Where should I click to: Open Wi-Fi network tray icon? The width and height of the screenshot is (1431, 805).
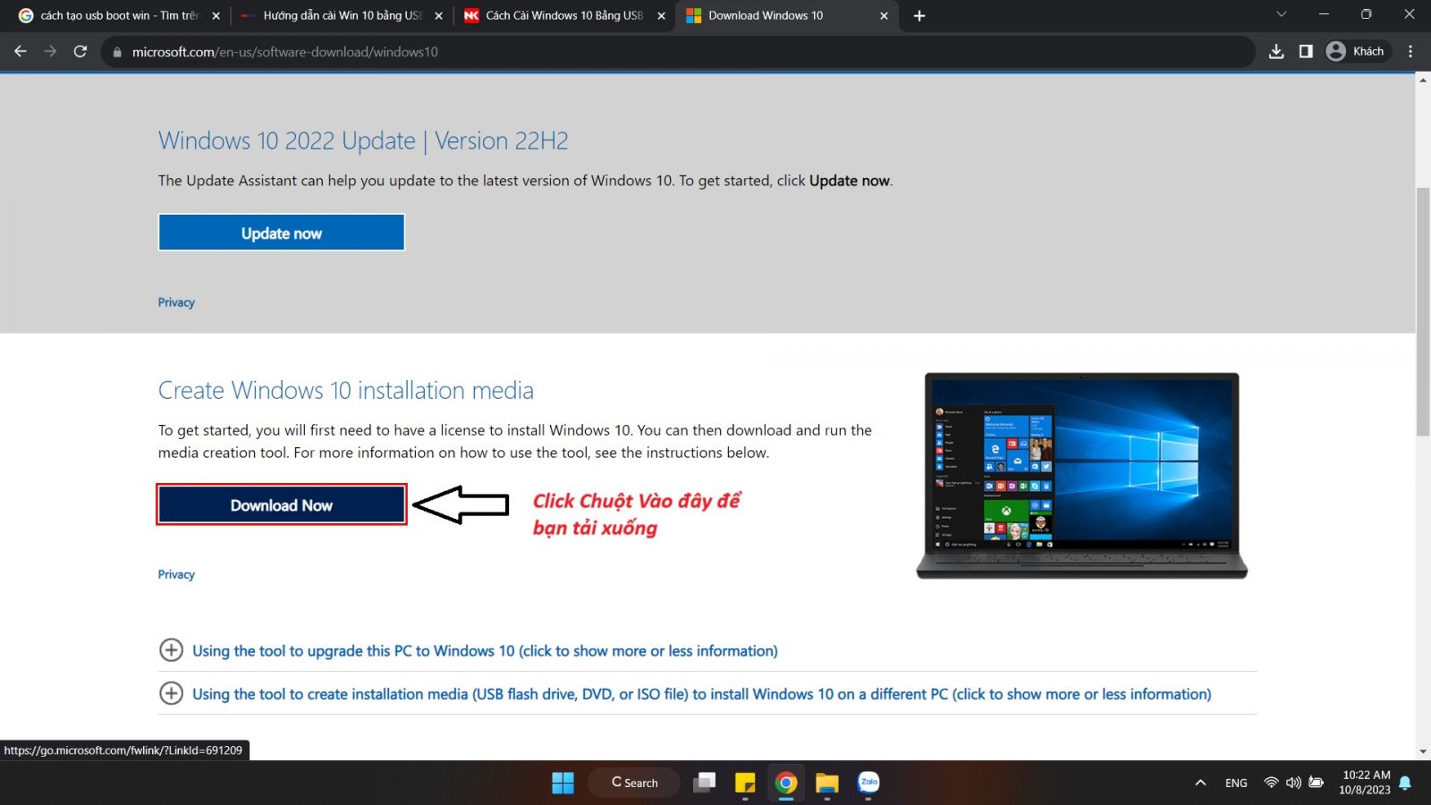[1271, 783]
